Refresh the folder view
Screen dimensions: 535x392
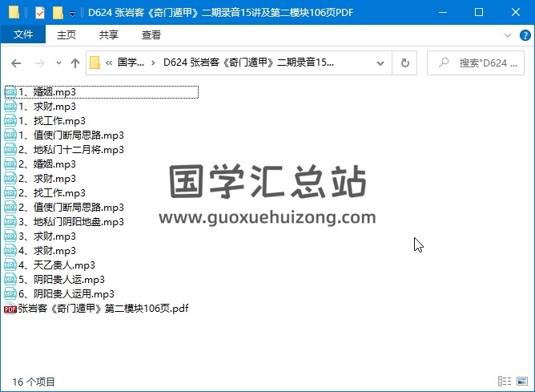click(x=404, y=63)
